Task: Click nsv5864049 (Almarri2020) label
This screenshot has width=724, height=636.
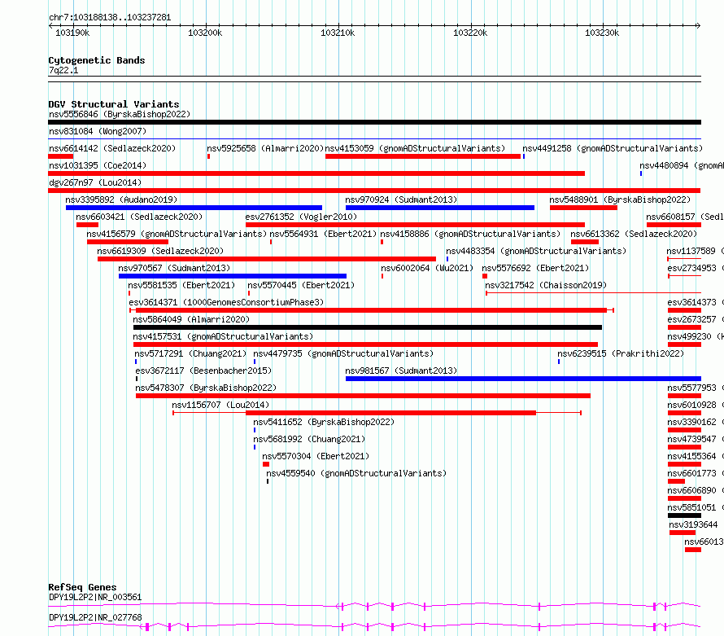Action: pos(191,319)
